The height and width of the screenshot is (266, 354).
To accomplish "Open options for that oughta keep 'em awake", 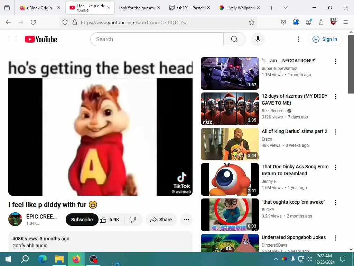I will tap(335, 202).
